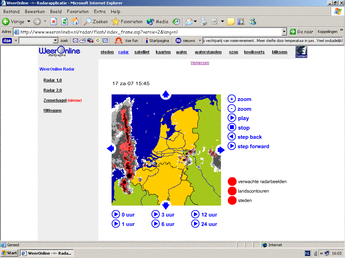Open the Zomerhagel sidebar link
Screen dimensions: 345x258
tap(55, 100)
